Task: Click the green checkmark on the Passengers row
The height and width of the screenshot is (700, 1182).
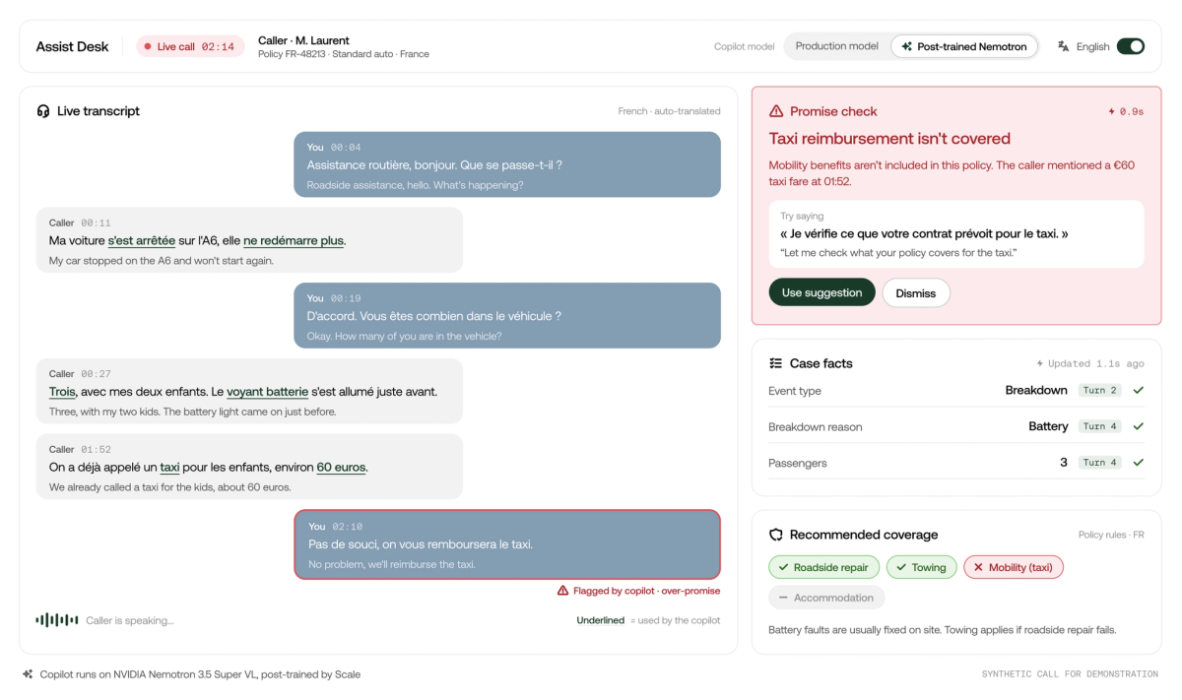Action: pos(1139,463)
